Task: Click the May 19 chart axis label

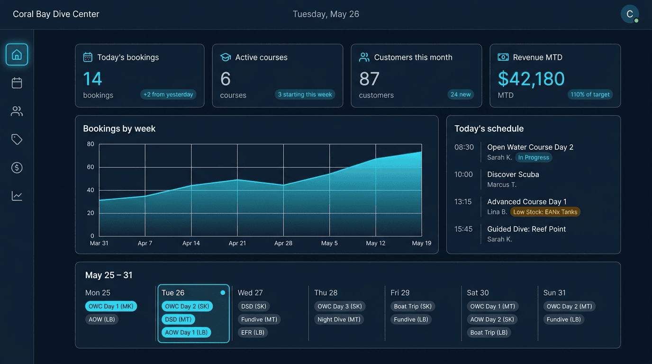Action: pyautogui.click(x=422, y=243)
